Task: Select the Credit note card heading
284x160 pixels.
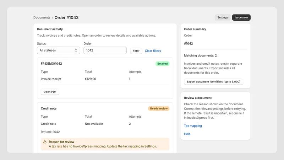Action: (x=49, y=108)
